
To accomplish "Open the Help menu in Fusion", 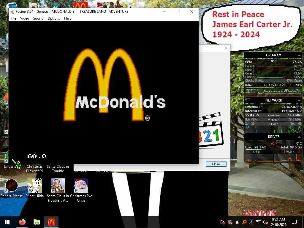I will coord(68,18).
